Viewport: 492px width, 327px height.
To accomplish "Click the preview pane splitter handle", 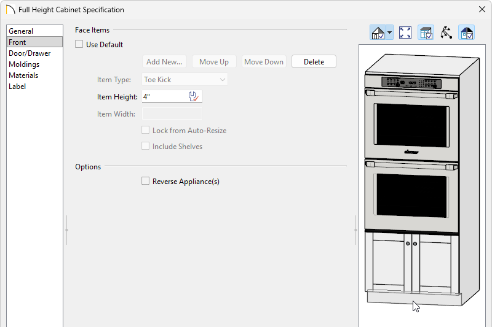I will (x=355, y=230).
